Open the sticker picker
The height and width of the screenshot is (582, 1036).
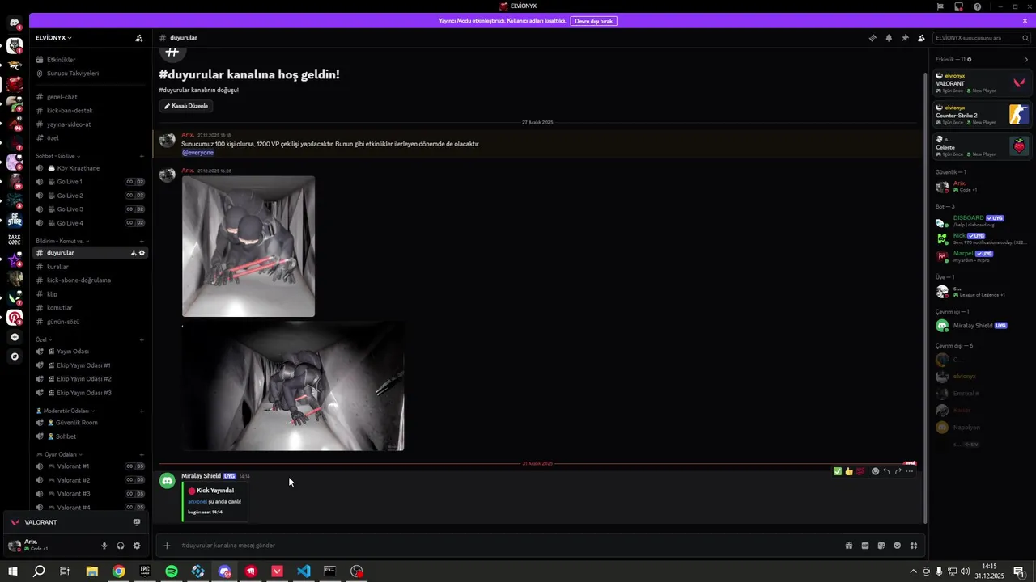pyautogui.click(x=881, y=546)
